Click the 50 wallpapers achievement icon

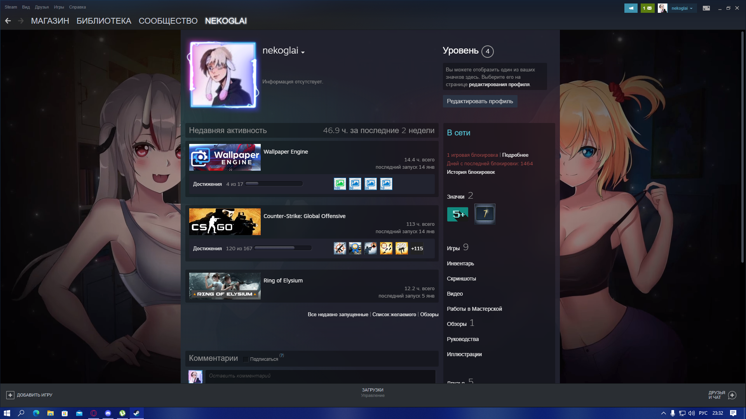point(355,184)
